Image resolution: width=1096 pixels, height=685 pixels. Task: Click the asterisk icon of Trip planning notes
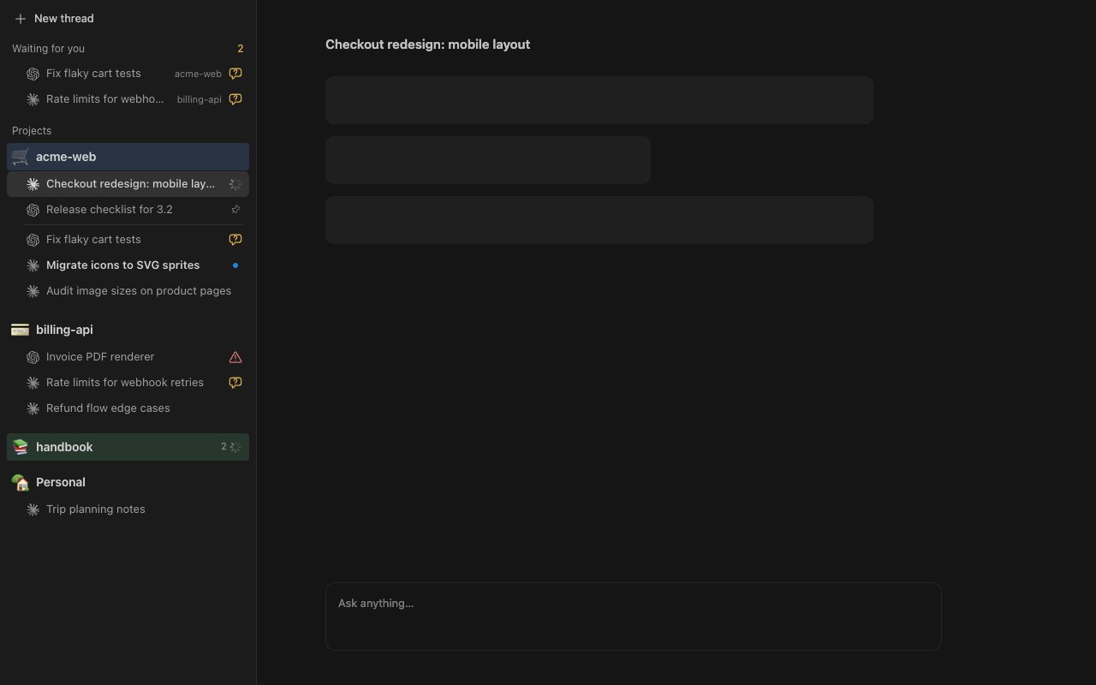point(33,509)
